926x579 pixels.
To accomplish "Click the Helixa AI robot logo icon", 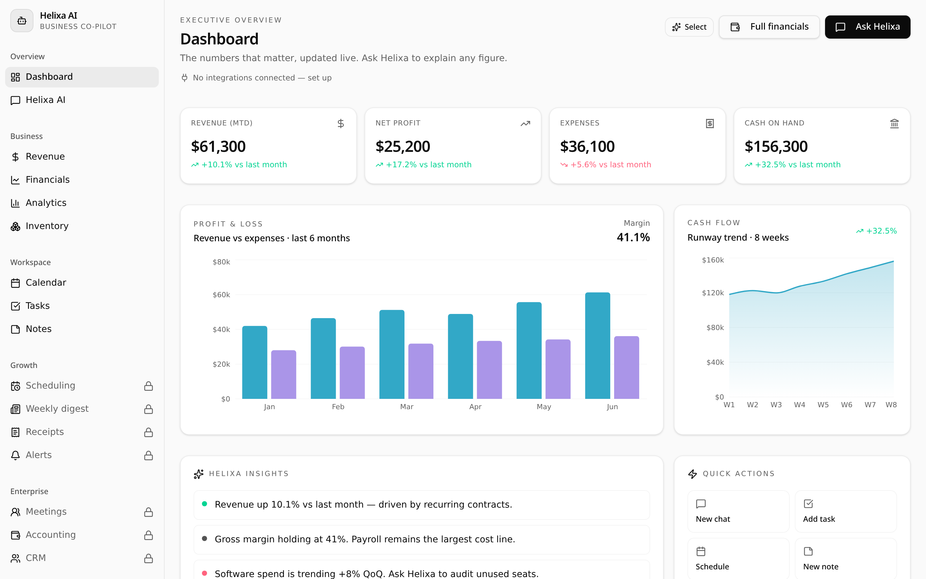I will click(x=22, y=21).
